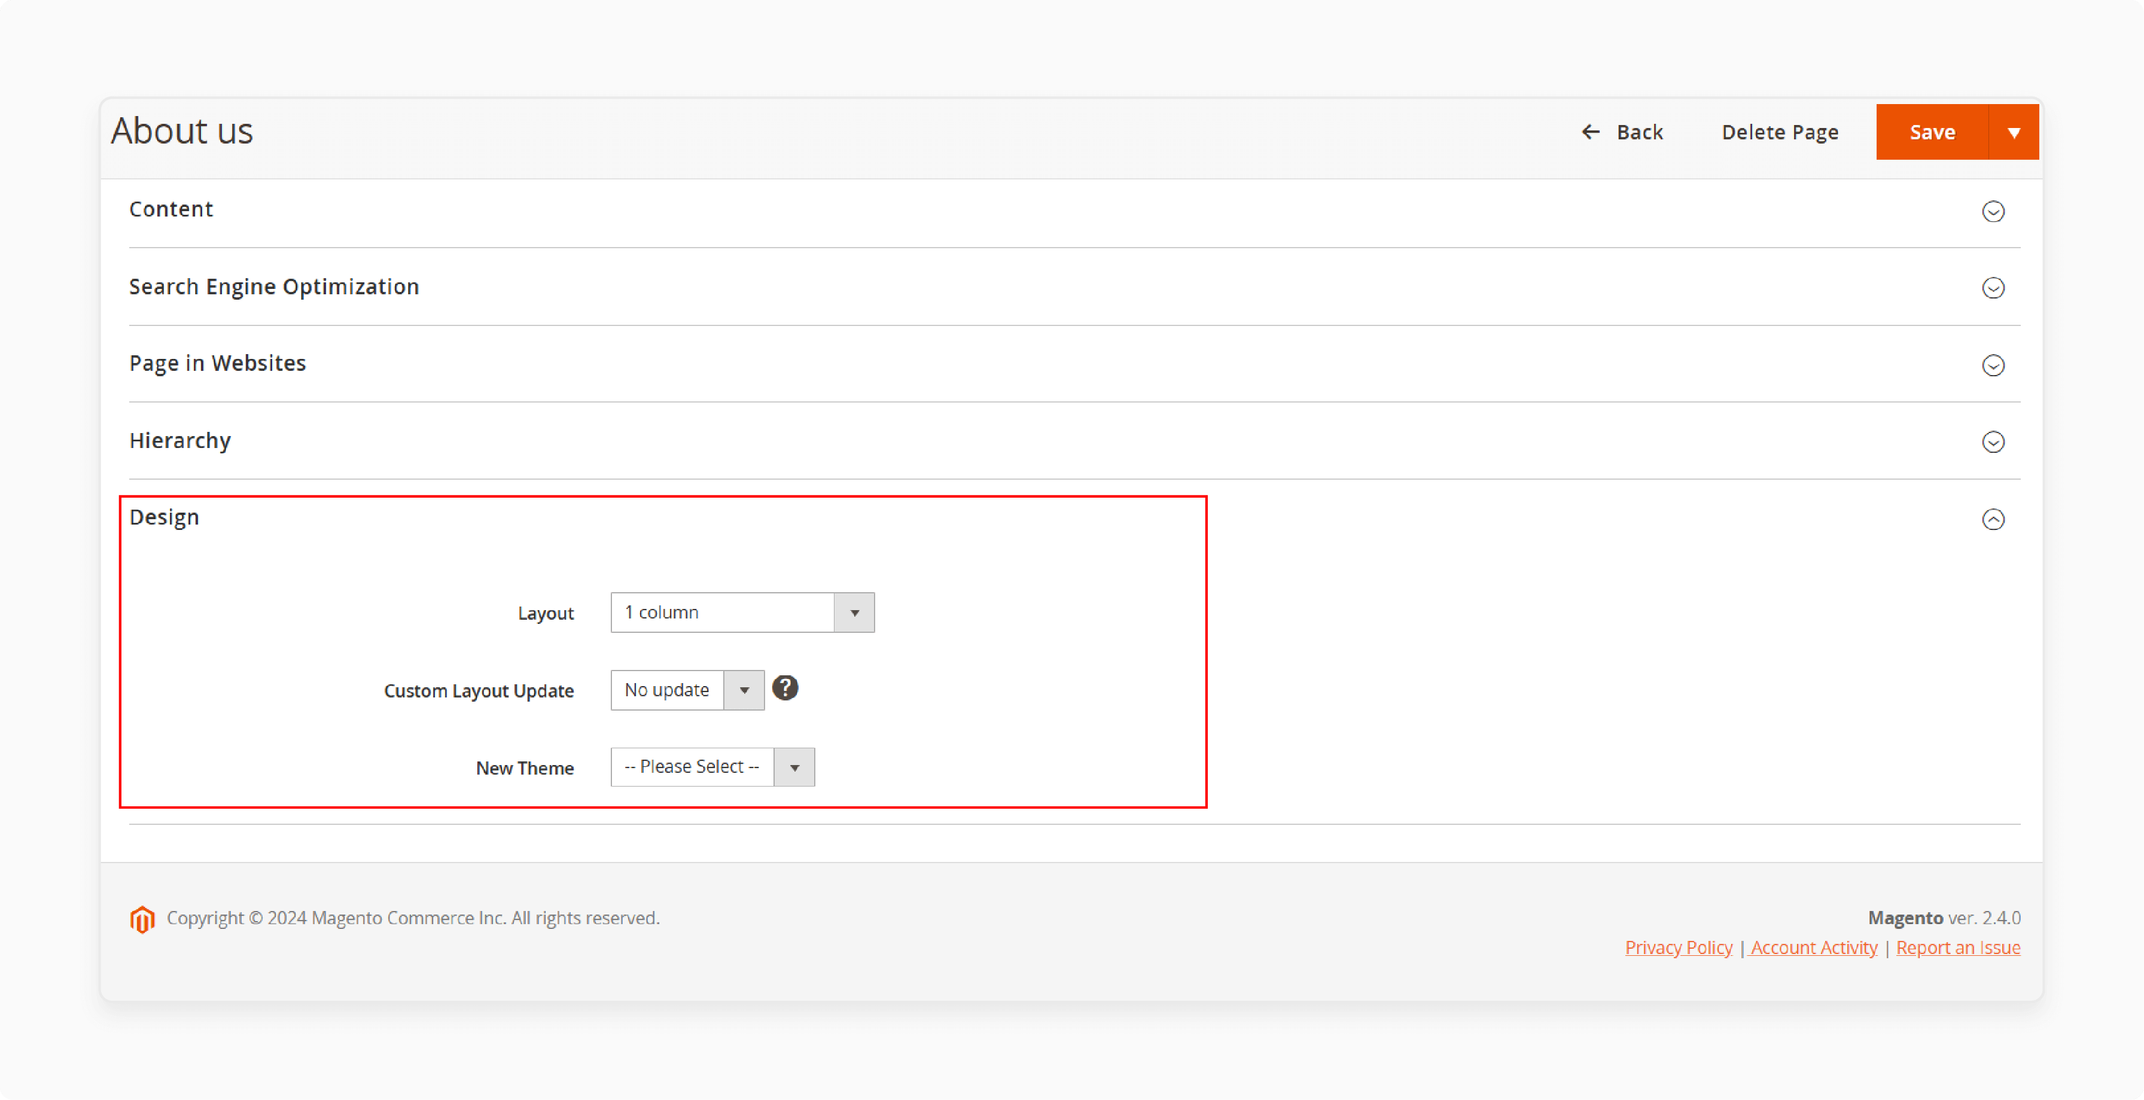Click the Design section title
Viewport: 2144px width, 1100px height.
pos(164,517)
